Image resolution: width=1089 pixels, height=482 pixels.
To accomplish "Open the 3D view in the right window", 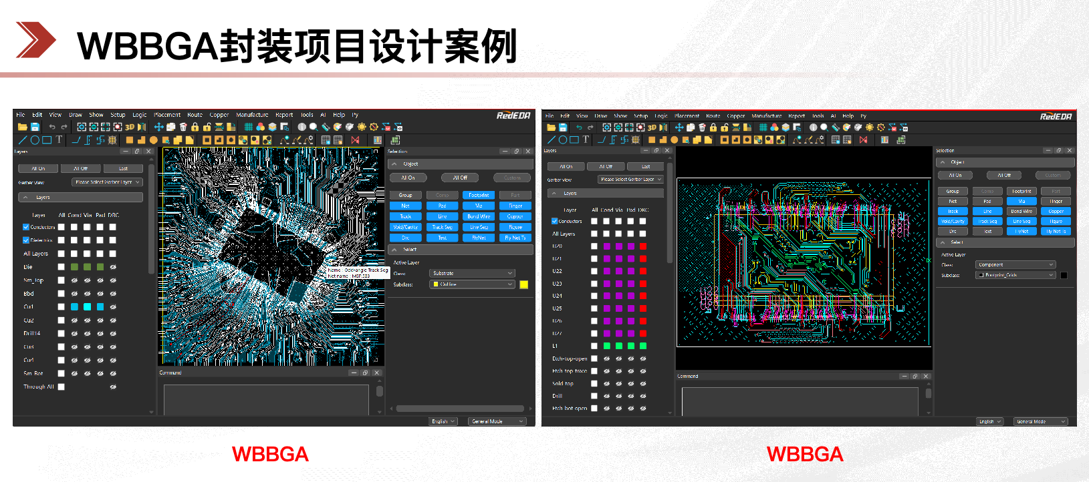I will click(652, 128).
